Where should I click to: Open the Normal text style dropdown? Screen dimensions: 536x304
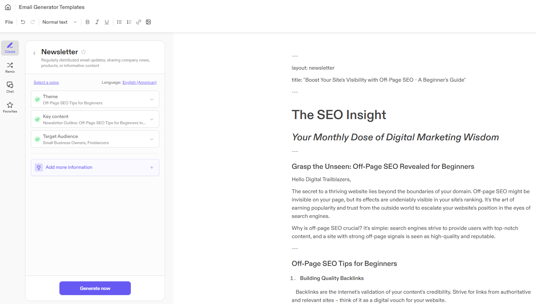coord(59,22)
